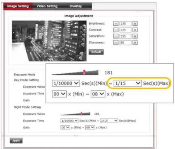The width and height of the screenshot is (175, 149).
Task: Open Night Mode 1/15 maximum exposure dropdown
Action: (x=109, y=121)
